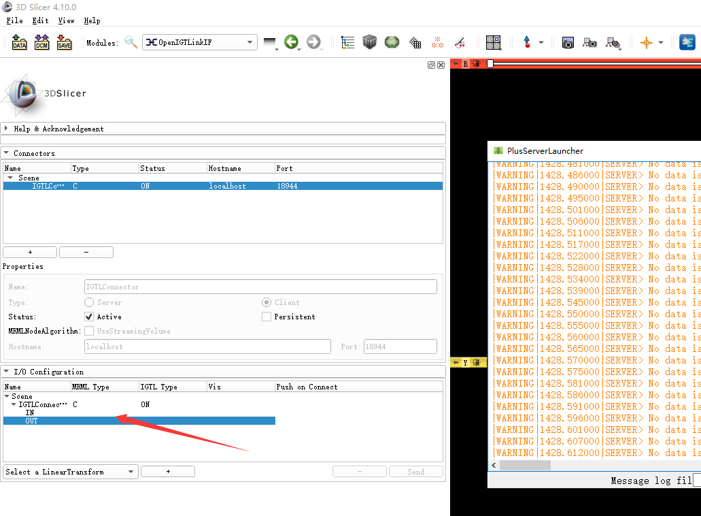Click the Markups red stars toolbar icon
Viewport: 701px width, 516px height.
point(437,42)
